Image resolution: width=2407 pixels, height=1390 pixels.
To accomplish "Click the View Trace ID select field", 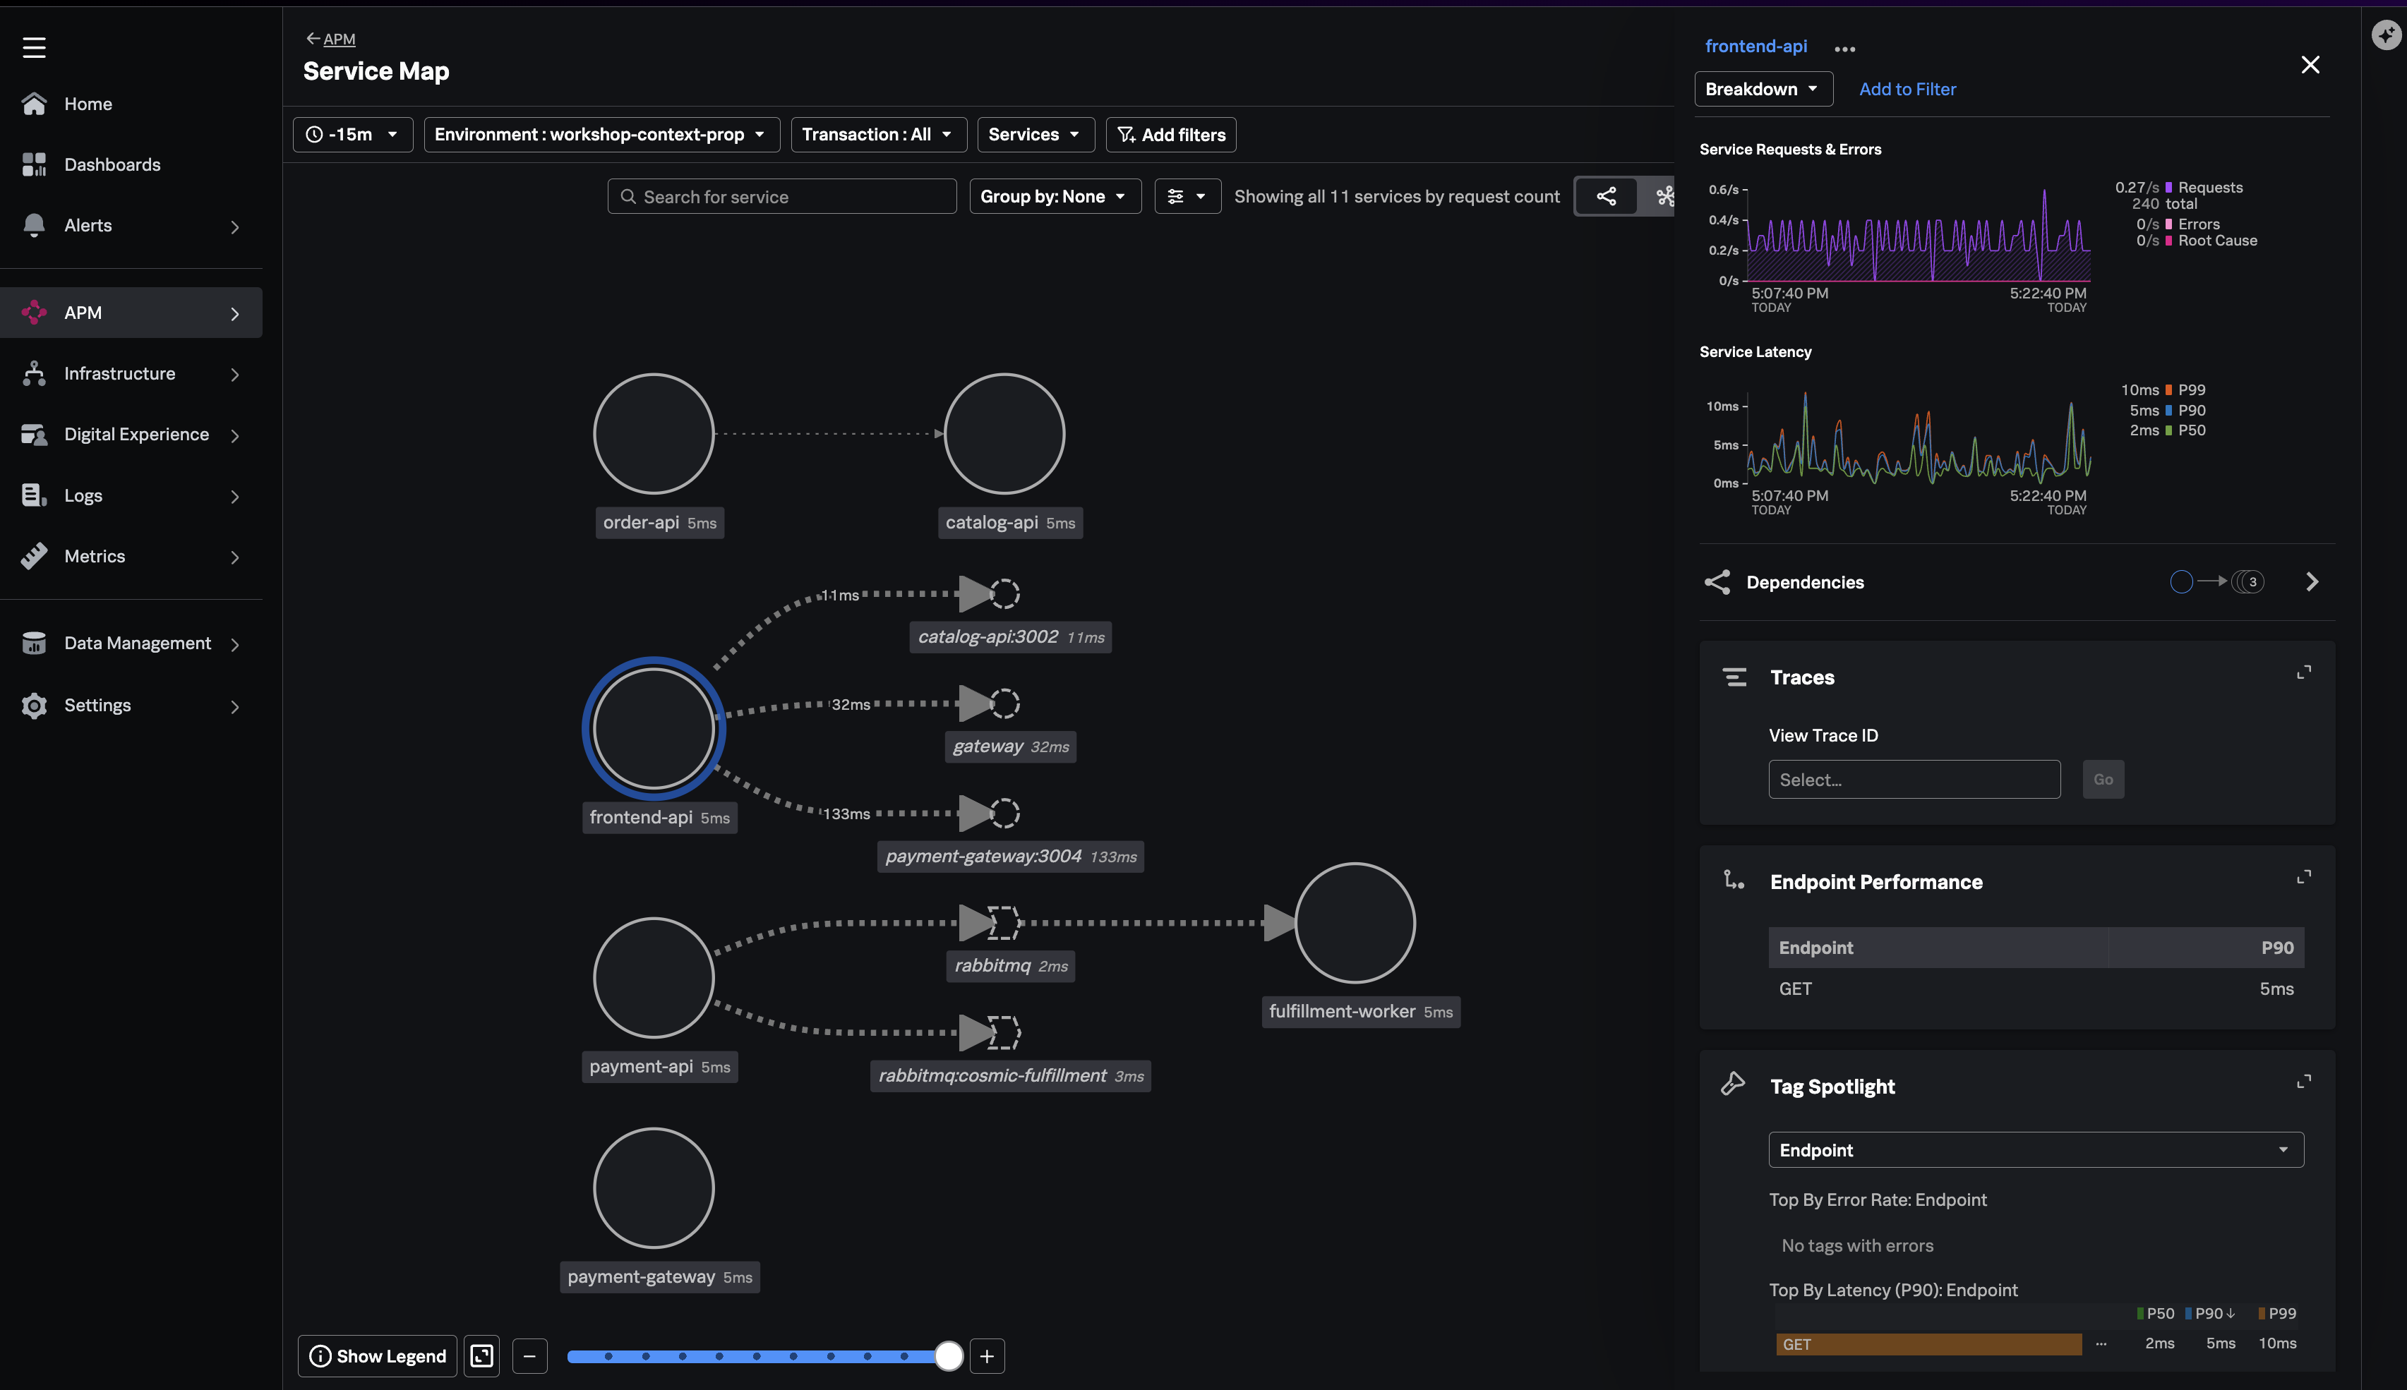I will pyautogui.click(x=1914, y=780).
